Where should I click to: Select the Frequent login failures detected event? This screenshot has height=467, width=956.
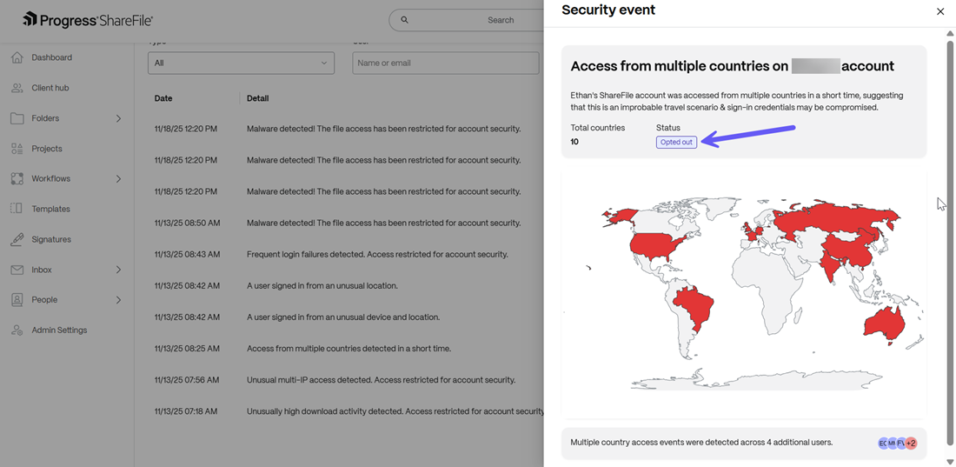pos(348,254)
